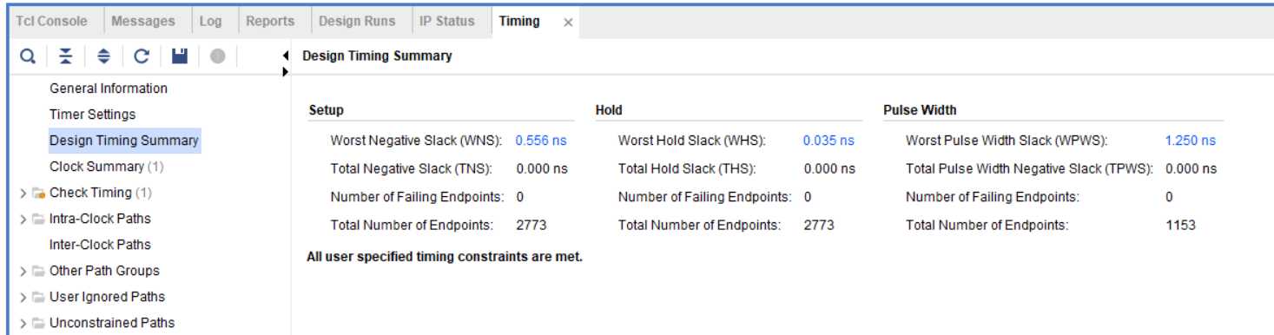Select General Information in the tree
The height and width of the screenshot is (335, 1274).
(109, 89)
